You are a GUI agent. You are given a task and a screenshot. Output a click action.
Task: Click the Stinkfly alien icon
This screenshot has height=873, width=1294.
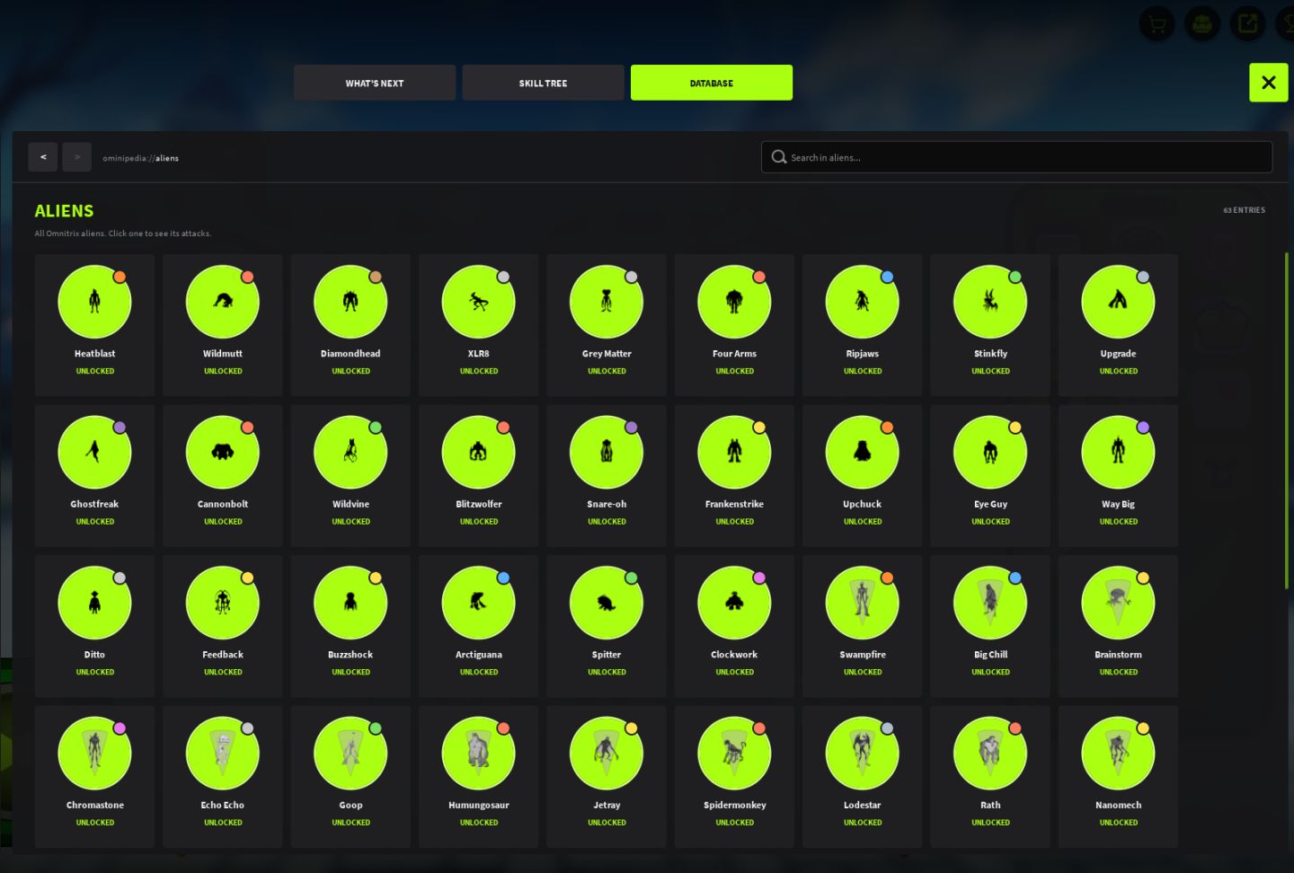[990, 302]
